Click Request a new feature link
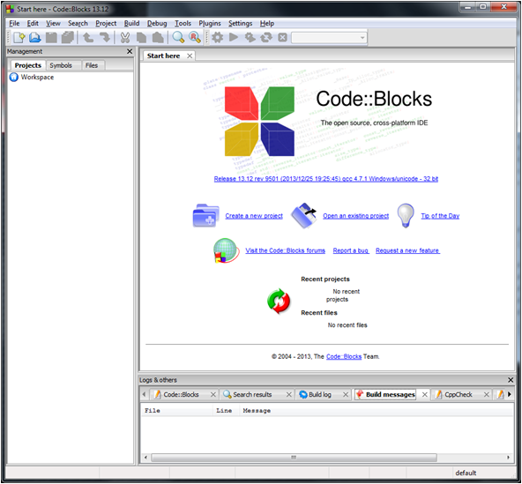 [x=407, y=250]
